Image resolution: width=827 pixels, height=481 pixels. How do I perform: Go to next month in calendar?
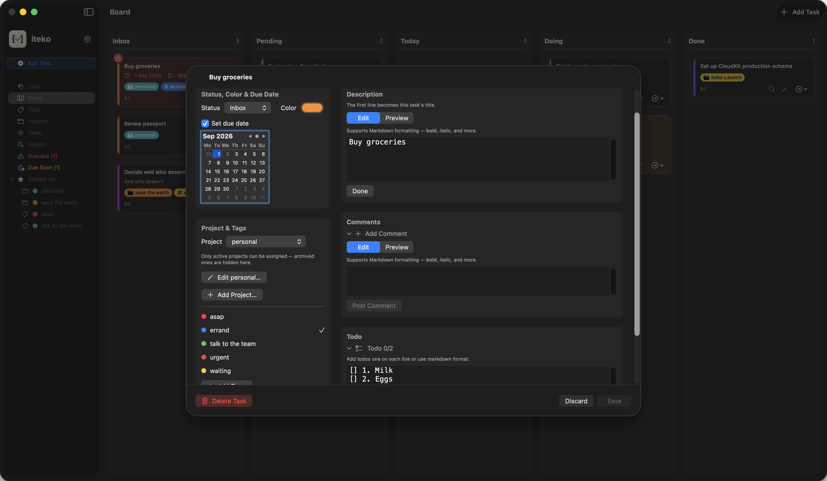click(264, 136)
